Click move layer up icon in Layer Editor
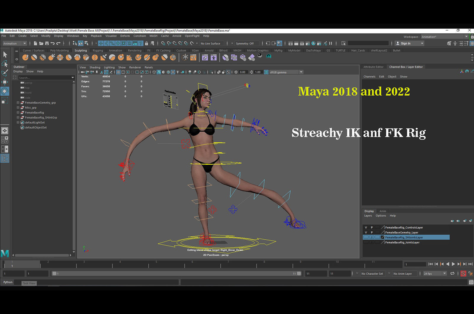The width and height of the screenshot is (474, 314). pos(452,221)
